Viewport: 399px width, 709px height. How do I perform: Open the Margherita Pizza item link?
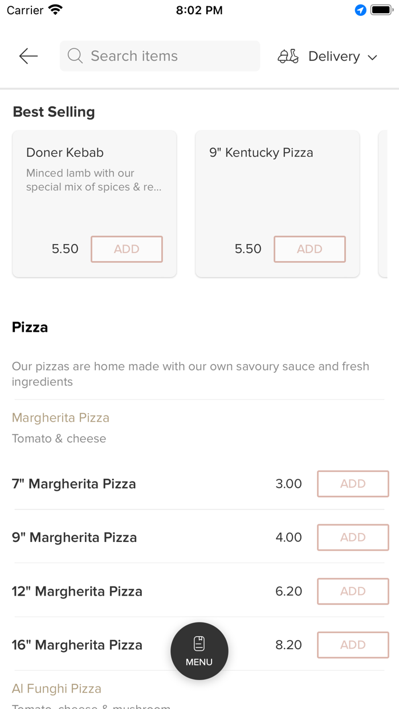pyautogui.click(x=60, y=418)
